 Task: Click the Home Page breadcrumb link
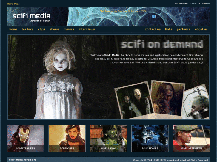[x=13, y=4]
